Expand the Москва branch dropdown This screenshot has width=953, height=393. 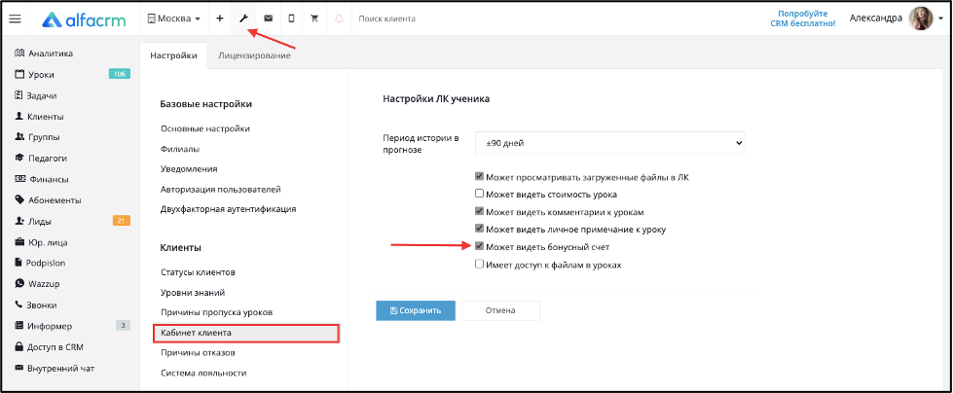(x=174, y=18)
